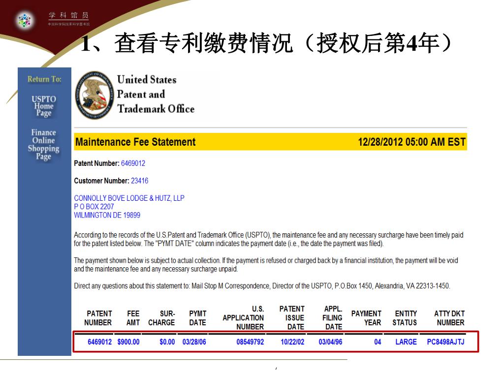Click the PYMT DATE column header
Image resolution: width=504 pixels, height=378 pixels.
point(198,318)
